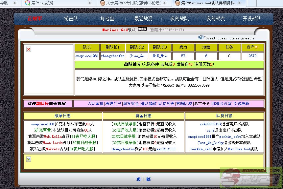Screen dimensions: 283x189
Task: Go to 我的战友 in the navigation bar
Action: click(x=216, y=19)
